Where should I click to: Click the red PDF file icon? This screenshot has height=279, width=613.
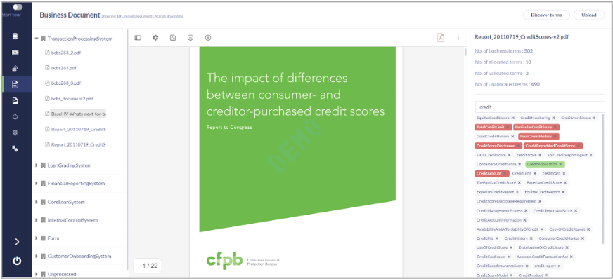[x=441, y=38]
